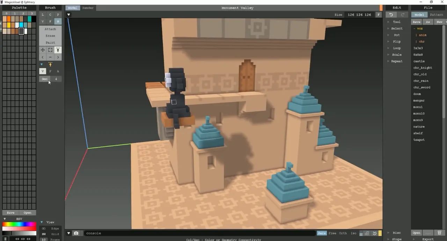Select the P pattern brush mode
This screenshot has height=241, width=447.
coord(58,15)
